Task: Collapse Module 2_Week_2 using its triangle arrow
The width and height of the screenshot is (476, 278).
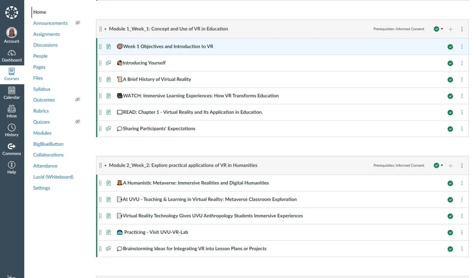Action: click(x=106, y=166)
